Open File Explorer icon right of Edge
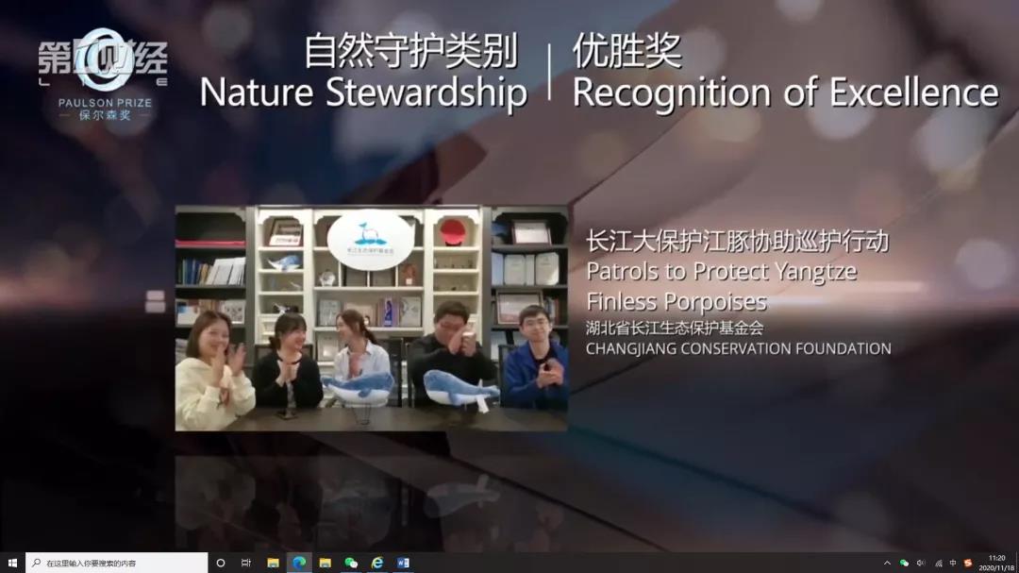Viewport: 1019px width, 573px height. pos(326,563)
